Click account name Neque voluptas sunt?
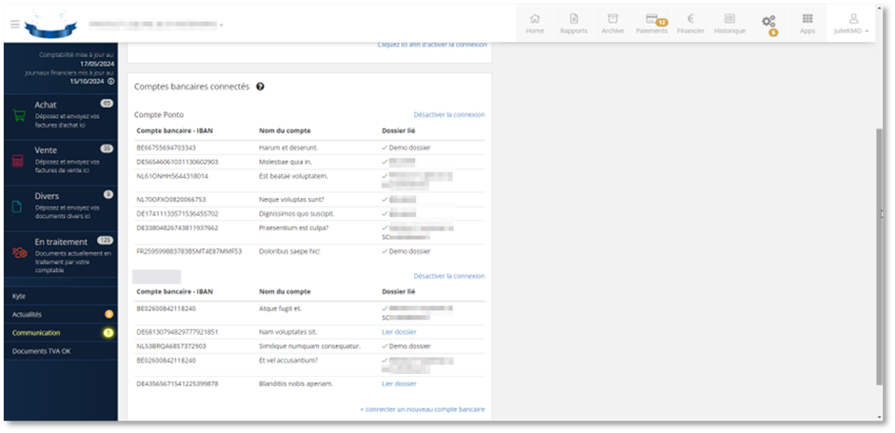 coord(292,200)
